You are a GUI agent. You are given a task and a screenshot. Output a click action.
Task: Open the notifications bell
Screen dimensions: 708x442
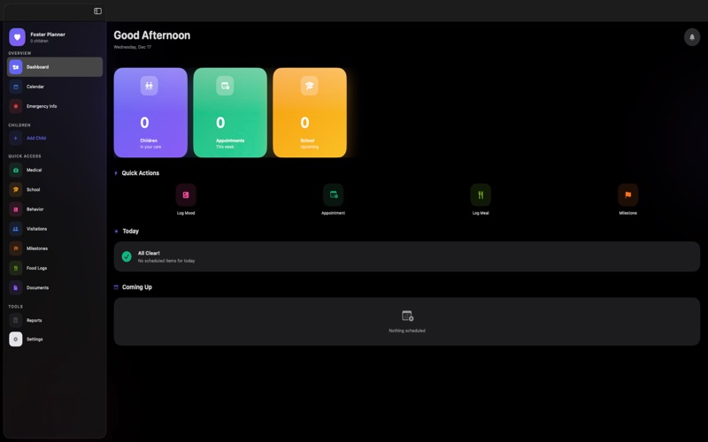pyautogui.click(x=692, y=37)
